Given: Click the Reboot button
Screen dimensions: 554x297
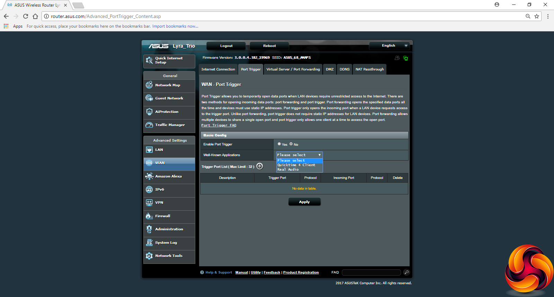Looking at the screenshot, I should coord(269,46).
